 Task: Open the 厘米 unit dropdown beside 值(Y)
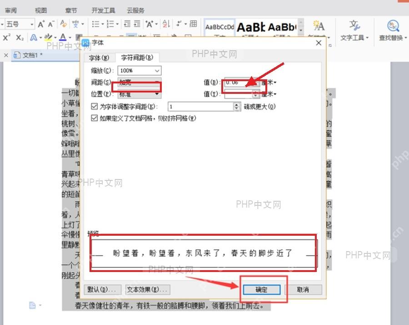click(x=269, y=94)
